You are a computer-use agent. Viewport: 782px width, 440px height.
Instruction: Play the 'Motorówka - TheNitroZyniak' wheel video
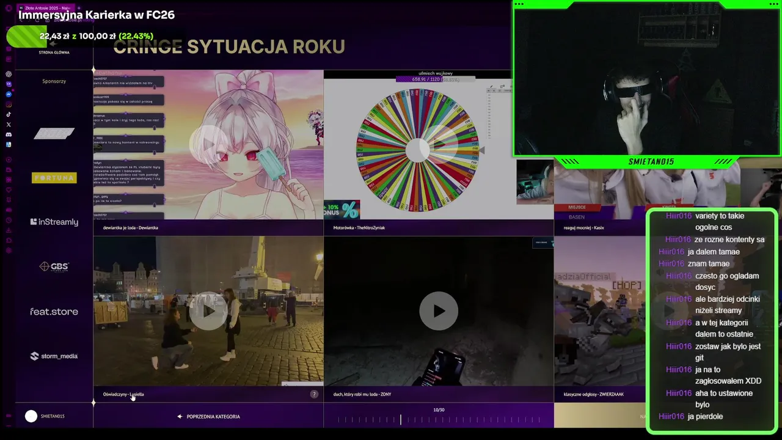click(x=439, y=144)
